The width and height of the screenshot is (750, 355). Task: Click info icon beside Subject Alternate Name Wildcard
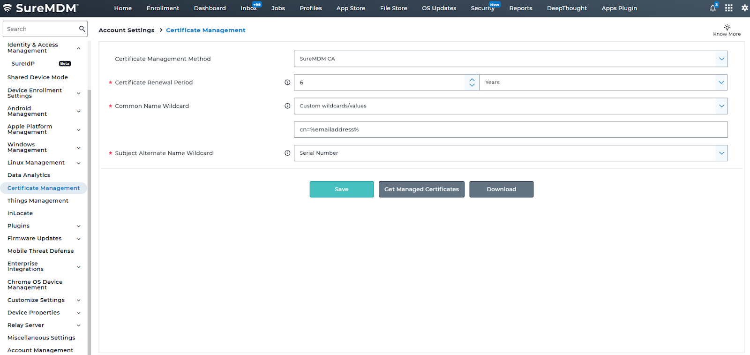click(x=287, y=153)
